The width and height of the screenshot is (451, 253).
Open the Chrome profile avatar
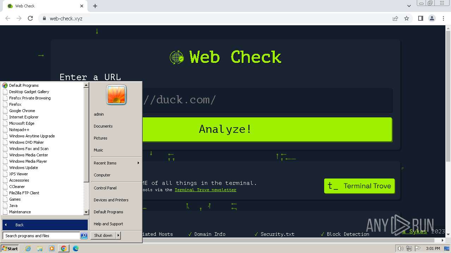click(432, 18)
